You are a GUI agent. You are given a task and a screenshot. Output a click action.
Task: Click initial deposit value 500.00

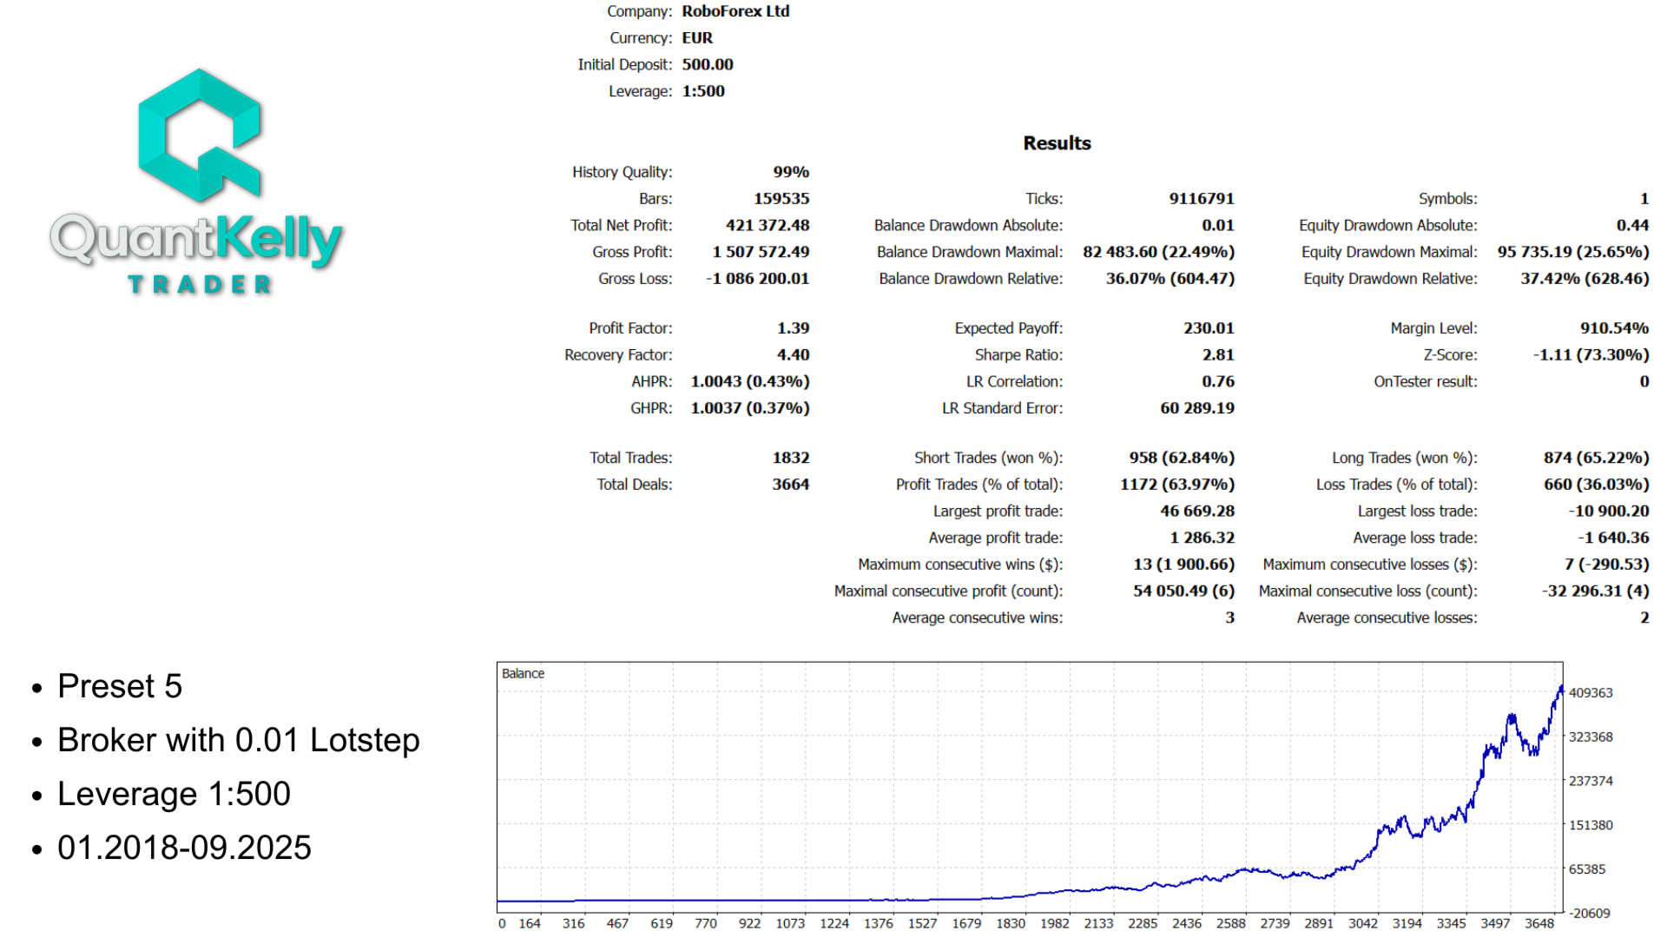tap(708, 64)
